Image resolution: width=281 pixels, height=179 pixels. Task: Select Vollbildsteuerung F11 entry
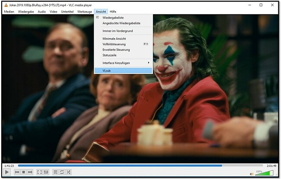coord(123,44)
